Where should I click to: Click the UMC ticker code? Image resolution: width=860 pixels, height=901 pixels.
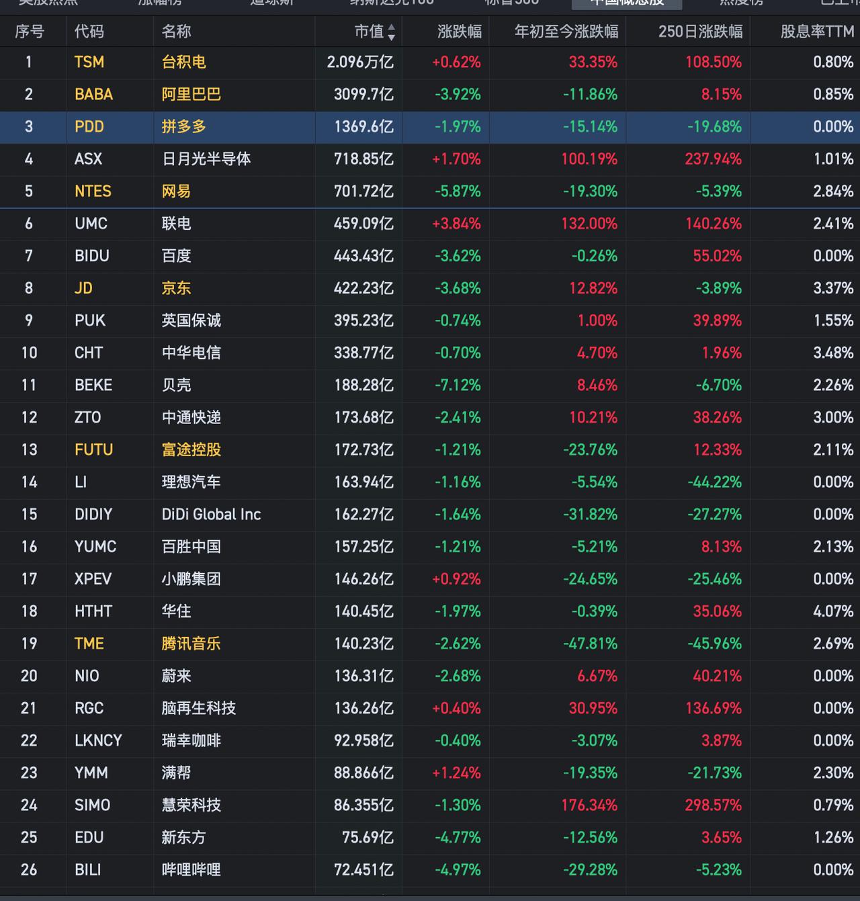coord(91,223)
